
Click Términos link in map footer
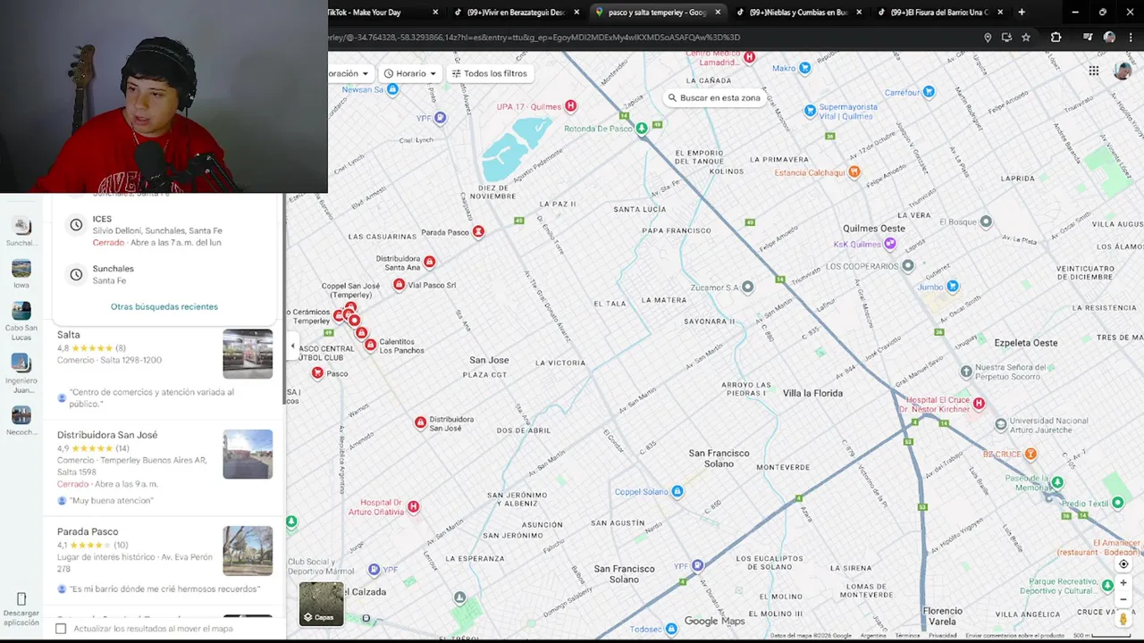[907, 636]
